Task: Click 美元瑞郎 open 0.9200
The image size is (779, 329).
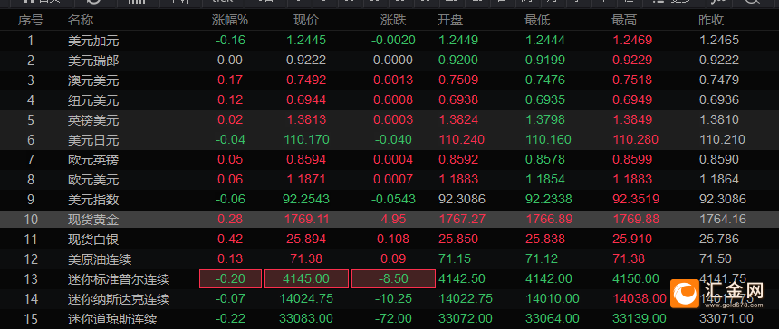Action: (458, 61)
